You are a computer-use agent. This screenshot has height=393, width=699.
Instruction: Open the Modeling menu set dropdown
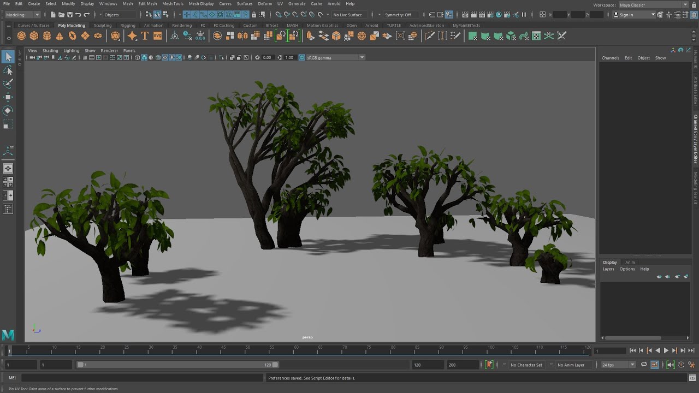[24, 15]
